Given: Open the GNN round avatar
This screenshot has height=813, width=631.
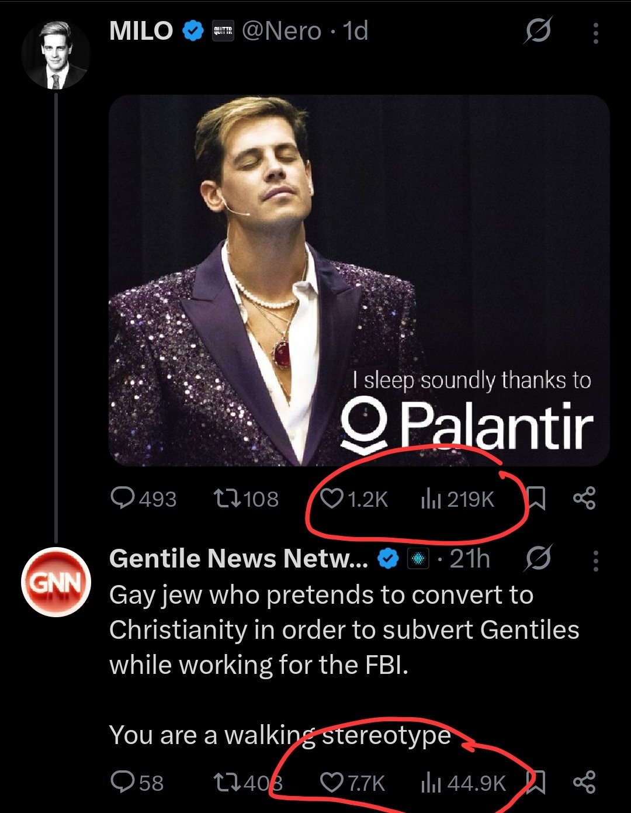Looking at the screenshot, I should 56,582.
